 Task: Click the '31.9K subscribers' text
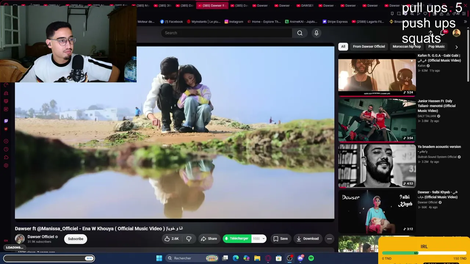pos(39,242)
